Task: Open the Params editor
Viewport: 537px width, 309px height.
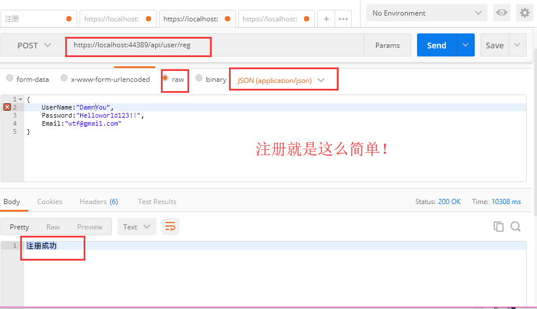Action: (388, 45)
